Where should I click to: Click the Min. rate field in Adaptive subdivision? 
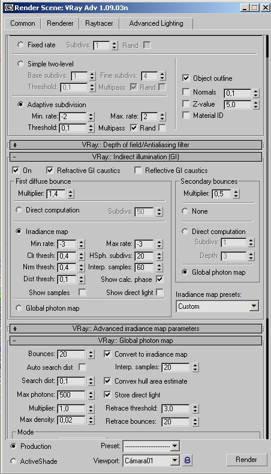(73, 116)
